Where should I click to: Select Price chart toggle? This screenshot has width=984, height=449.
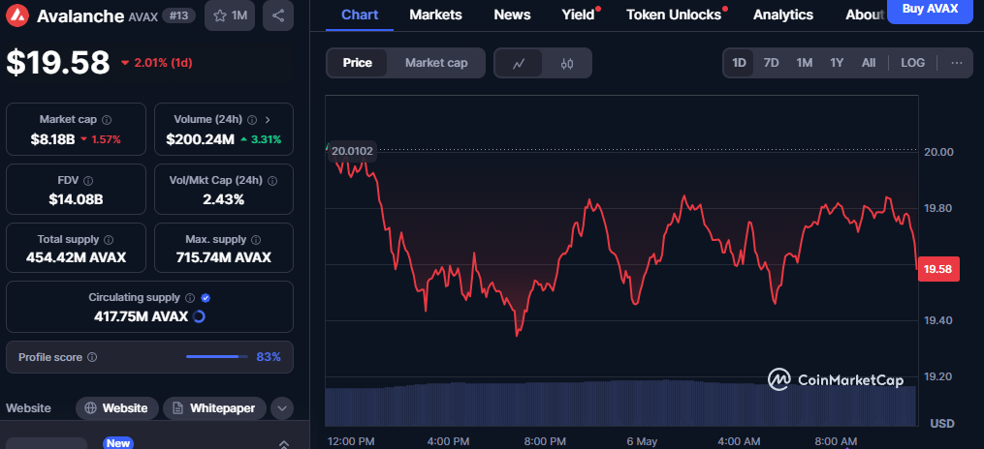[357, 63]
